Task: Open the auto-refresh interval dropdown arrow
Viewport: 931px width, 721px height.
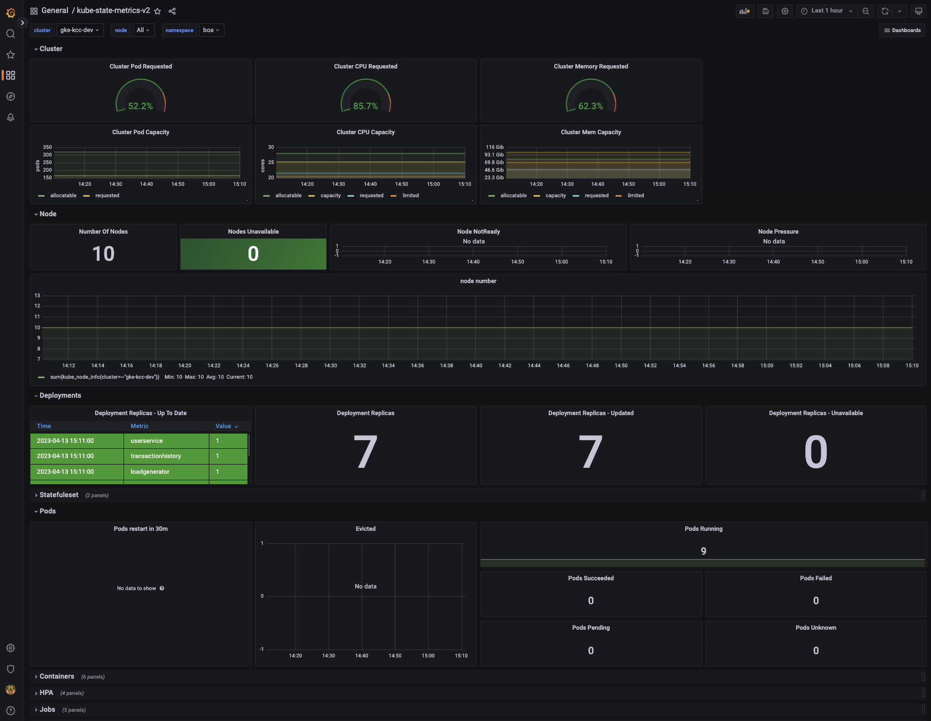Action: (x=899, y=11)
